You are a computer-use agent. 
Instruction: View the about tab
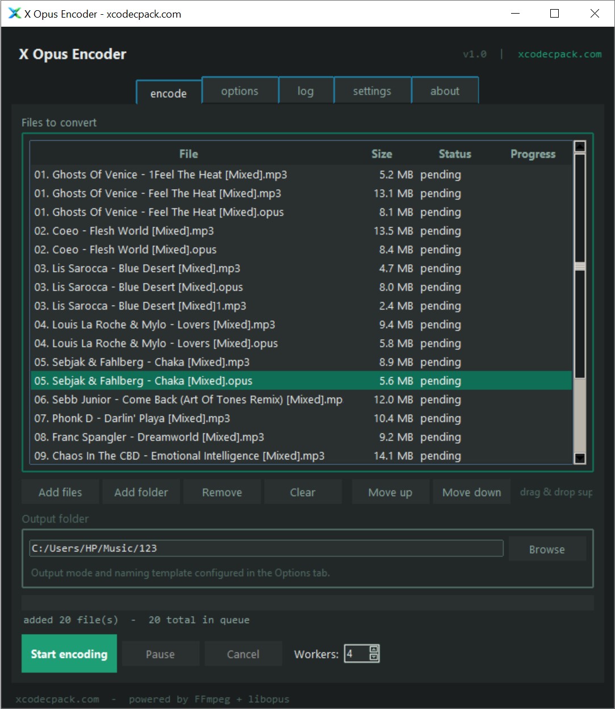click(x=445, y=90)
